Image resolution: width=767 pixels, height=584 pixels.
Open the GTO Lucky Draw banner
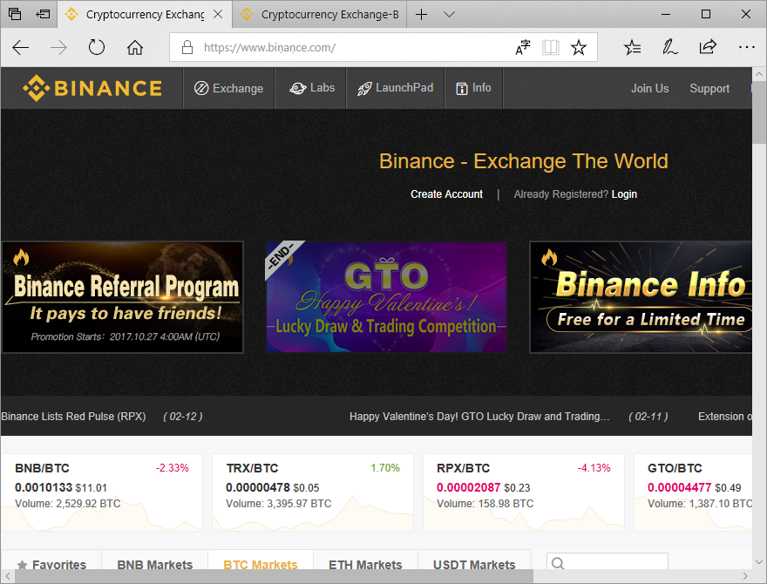[x=386, y=297]
